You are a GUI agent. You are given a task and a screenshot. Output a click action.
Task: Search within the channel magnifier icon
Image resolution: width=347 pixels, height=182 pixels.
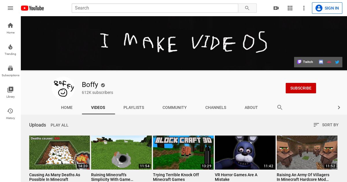[x=280, y=107]
